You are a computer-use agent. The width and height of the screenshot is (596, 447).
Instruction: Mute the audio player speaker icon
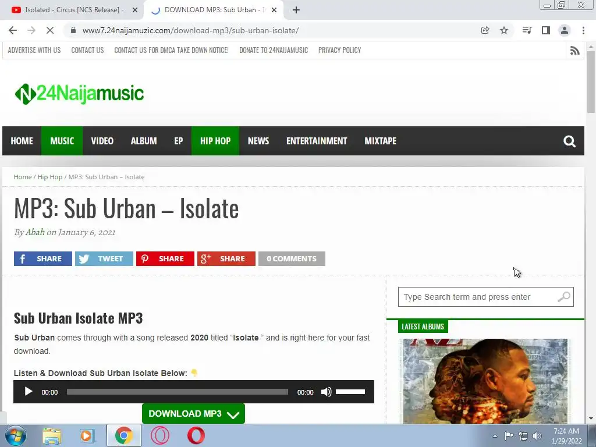pos(326,392)
